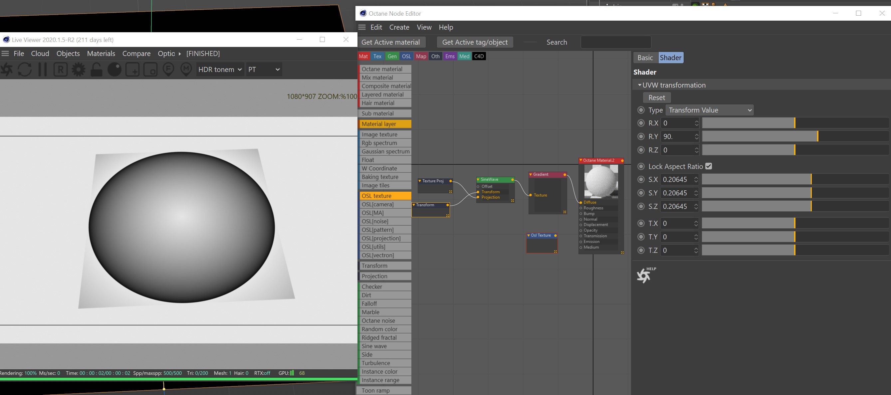The height and width of the screenshot is (395, 891).
Task: Toggle the Lock Aspect Ratio checkbox
Action: [x=708, y=166]
